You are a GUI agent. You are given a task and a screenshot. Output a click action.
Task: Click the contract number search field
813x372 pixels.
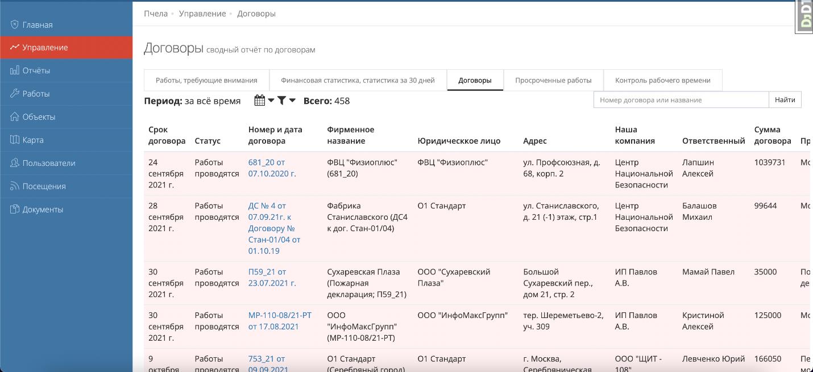(x=681, y=100)
